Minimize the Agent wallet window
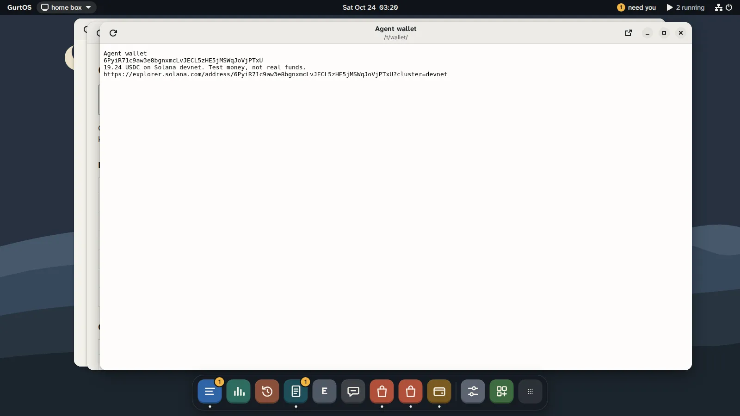The image size is (740, 416). [647, 33]
